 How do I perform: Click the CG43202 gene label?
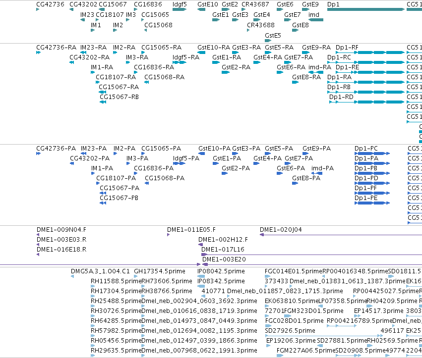click(x=83, y=4)
